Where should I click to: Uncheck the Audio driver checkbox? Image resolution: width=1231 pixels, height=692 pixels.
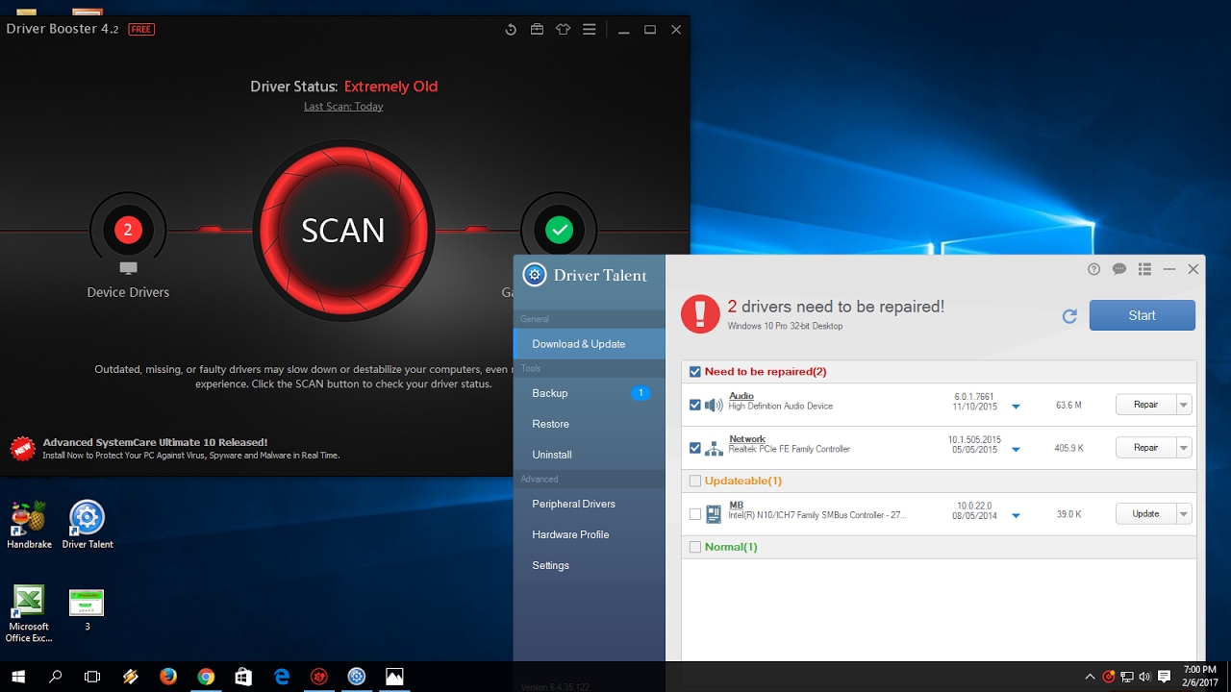pyautogui.click(x=695, y=405)
